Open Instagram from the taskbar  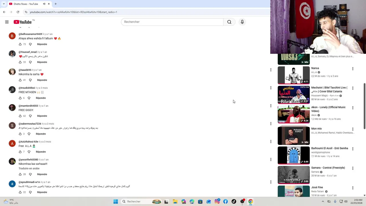click(217, 202)
